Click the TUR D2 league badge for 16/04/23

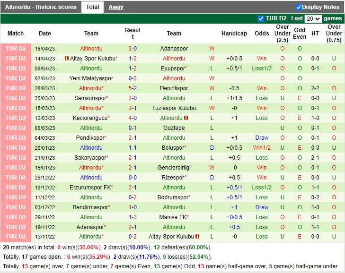(16, 49)
